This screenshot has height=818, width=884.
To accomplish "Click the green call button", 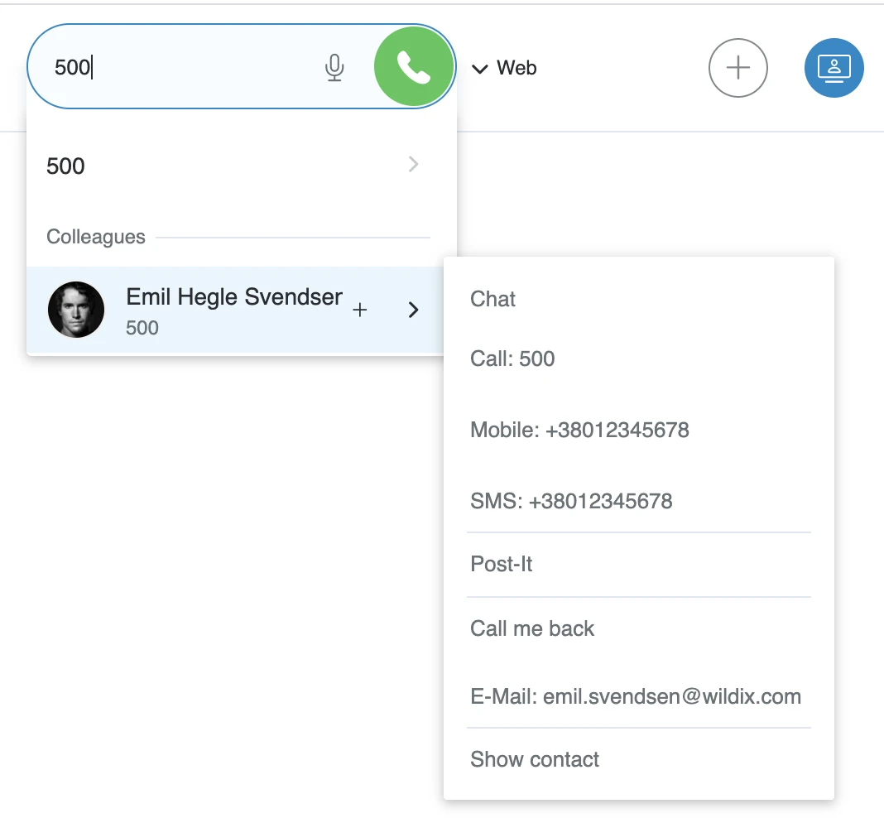I will pyautogui.click(x=414, y=67).
